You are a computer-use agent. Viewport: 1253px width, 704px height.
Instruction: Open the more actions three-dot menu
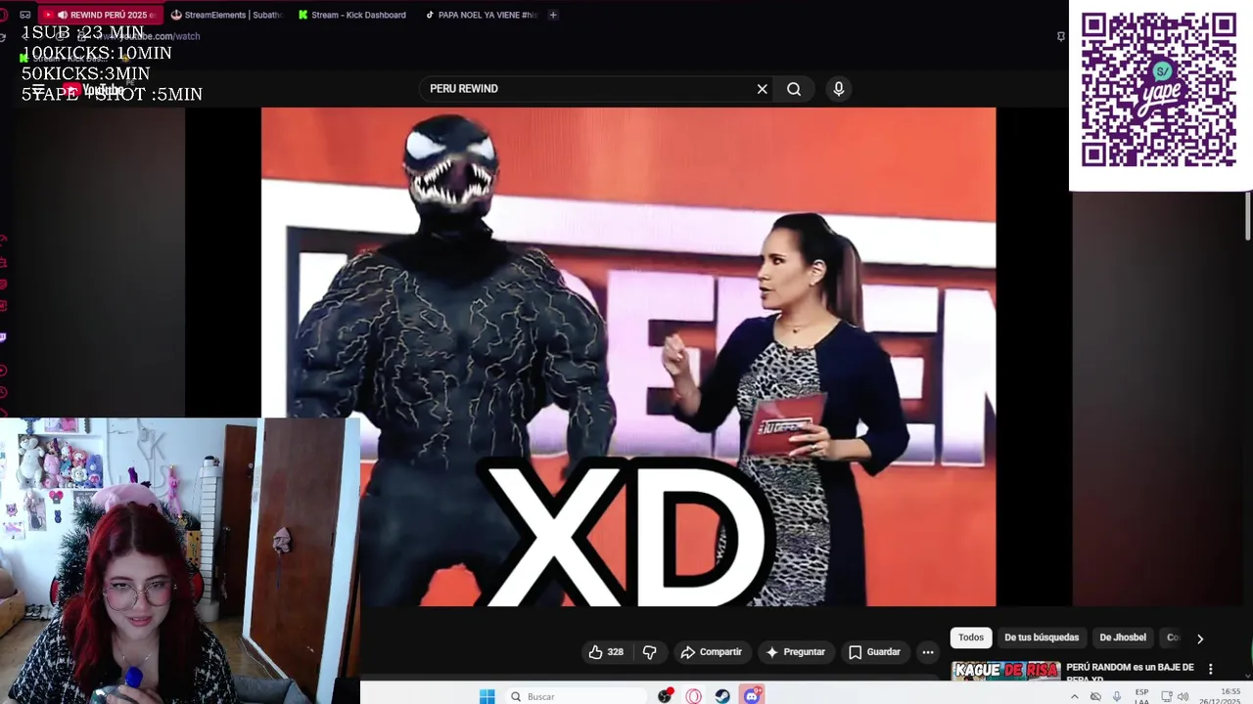point(928,652)
